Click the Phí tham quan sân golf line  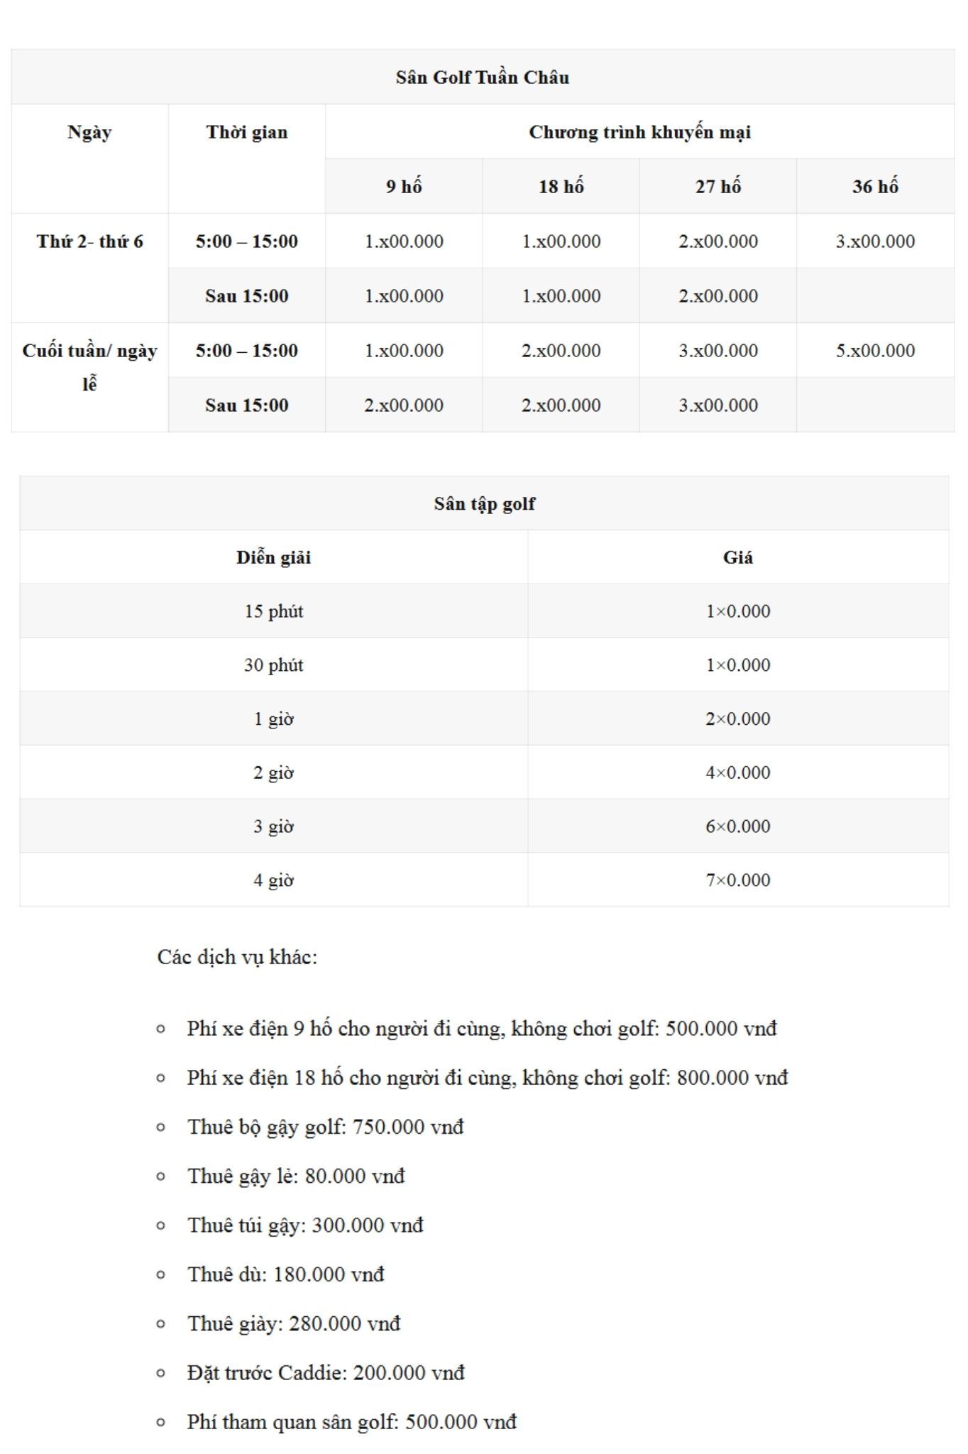point(351,1422)
